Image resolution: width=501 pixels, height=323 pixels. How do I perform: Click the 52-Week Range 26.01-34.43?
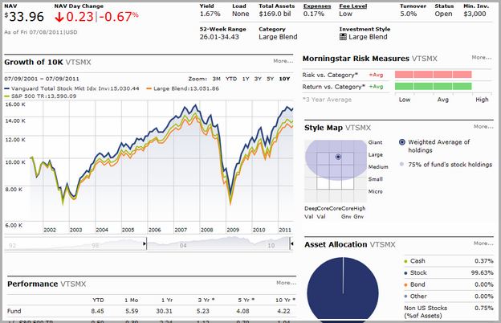[219, 37]
